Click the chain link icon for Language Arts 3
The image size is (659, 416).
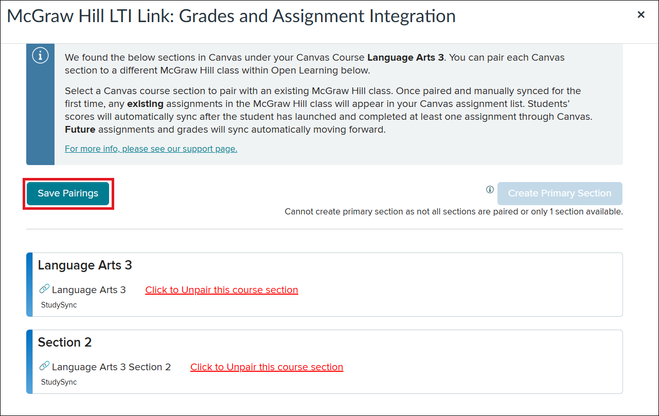coord(43,289)
